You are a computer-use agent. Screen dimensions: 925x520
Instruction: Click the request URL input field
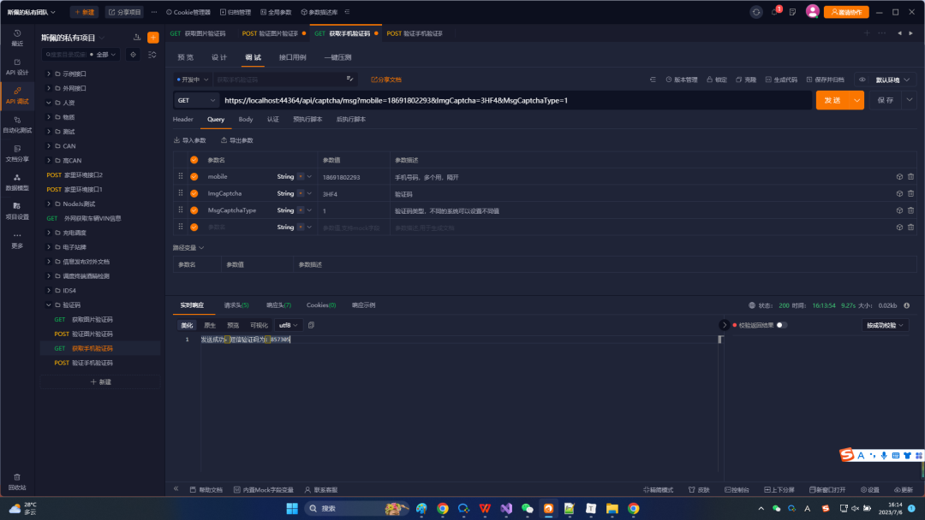pyautogui.click(x=516, y=101)
